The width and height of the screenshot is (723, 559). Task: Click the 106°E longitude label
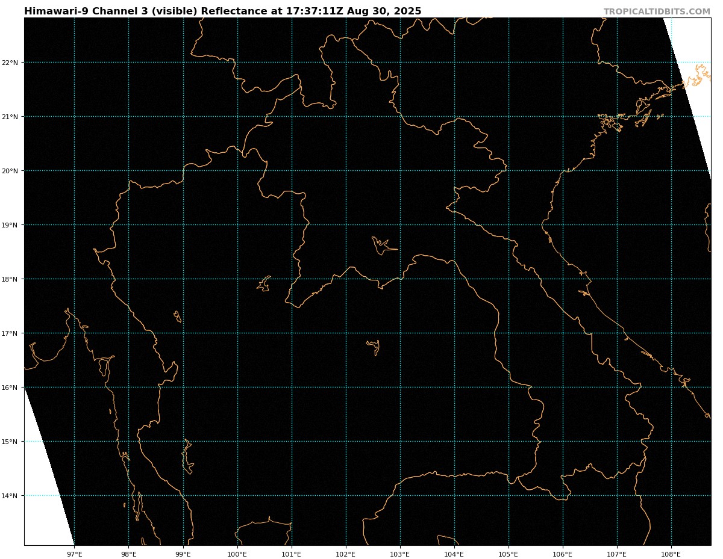[563, 554]
